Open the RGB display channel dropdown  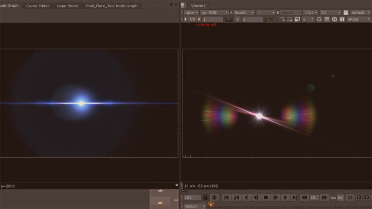coord(214,13)
